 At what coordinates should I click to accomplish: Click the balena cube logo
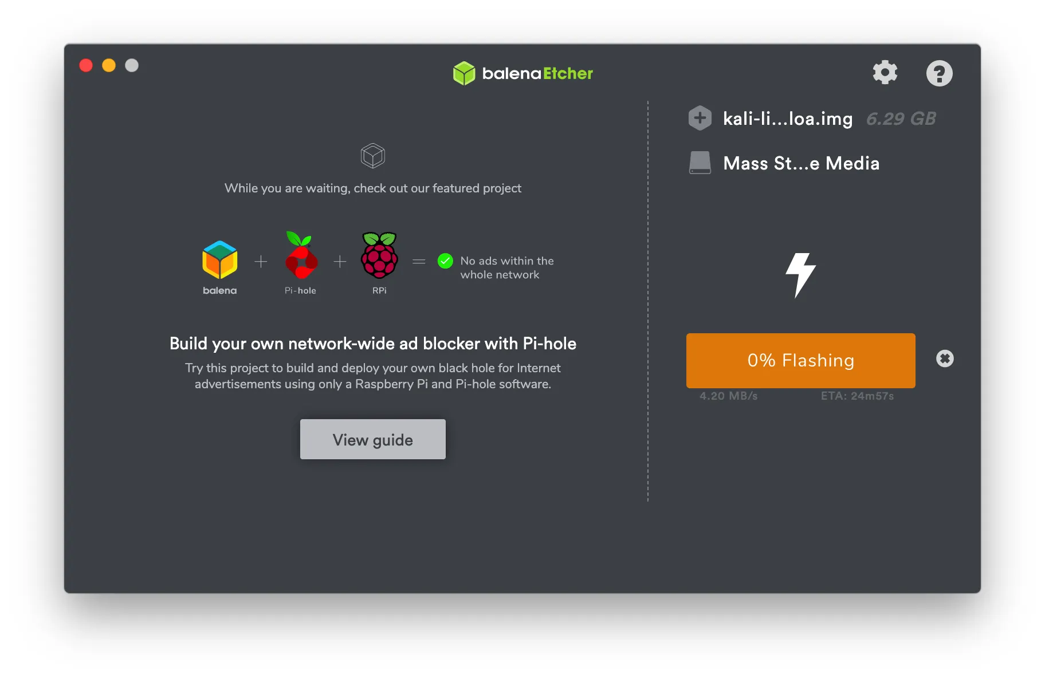219,260
